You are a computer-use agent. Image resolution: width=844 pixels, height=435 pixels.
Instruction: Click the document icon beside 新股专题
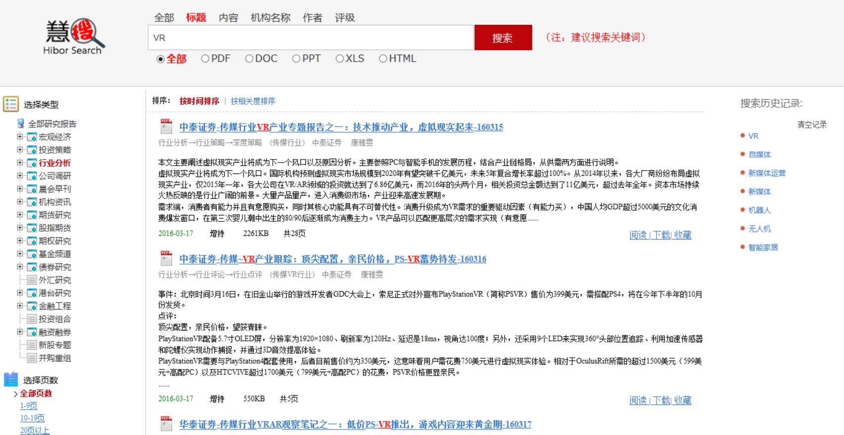[x=32, y=345]
